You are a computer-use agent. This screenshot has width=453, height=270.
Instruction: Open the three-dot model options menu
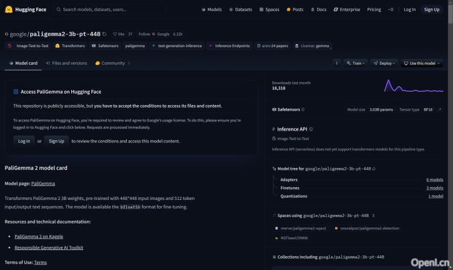336,63
